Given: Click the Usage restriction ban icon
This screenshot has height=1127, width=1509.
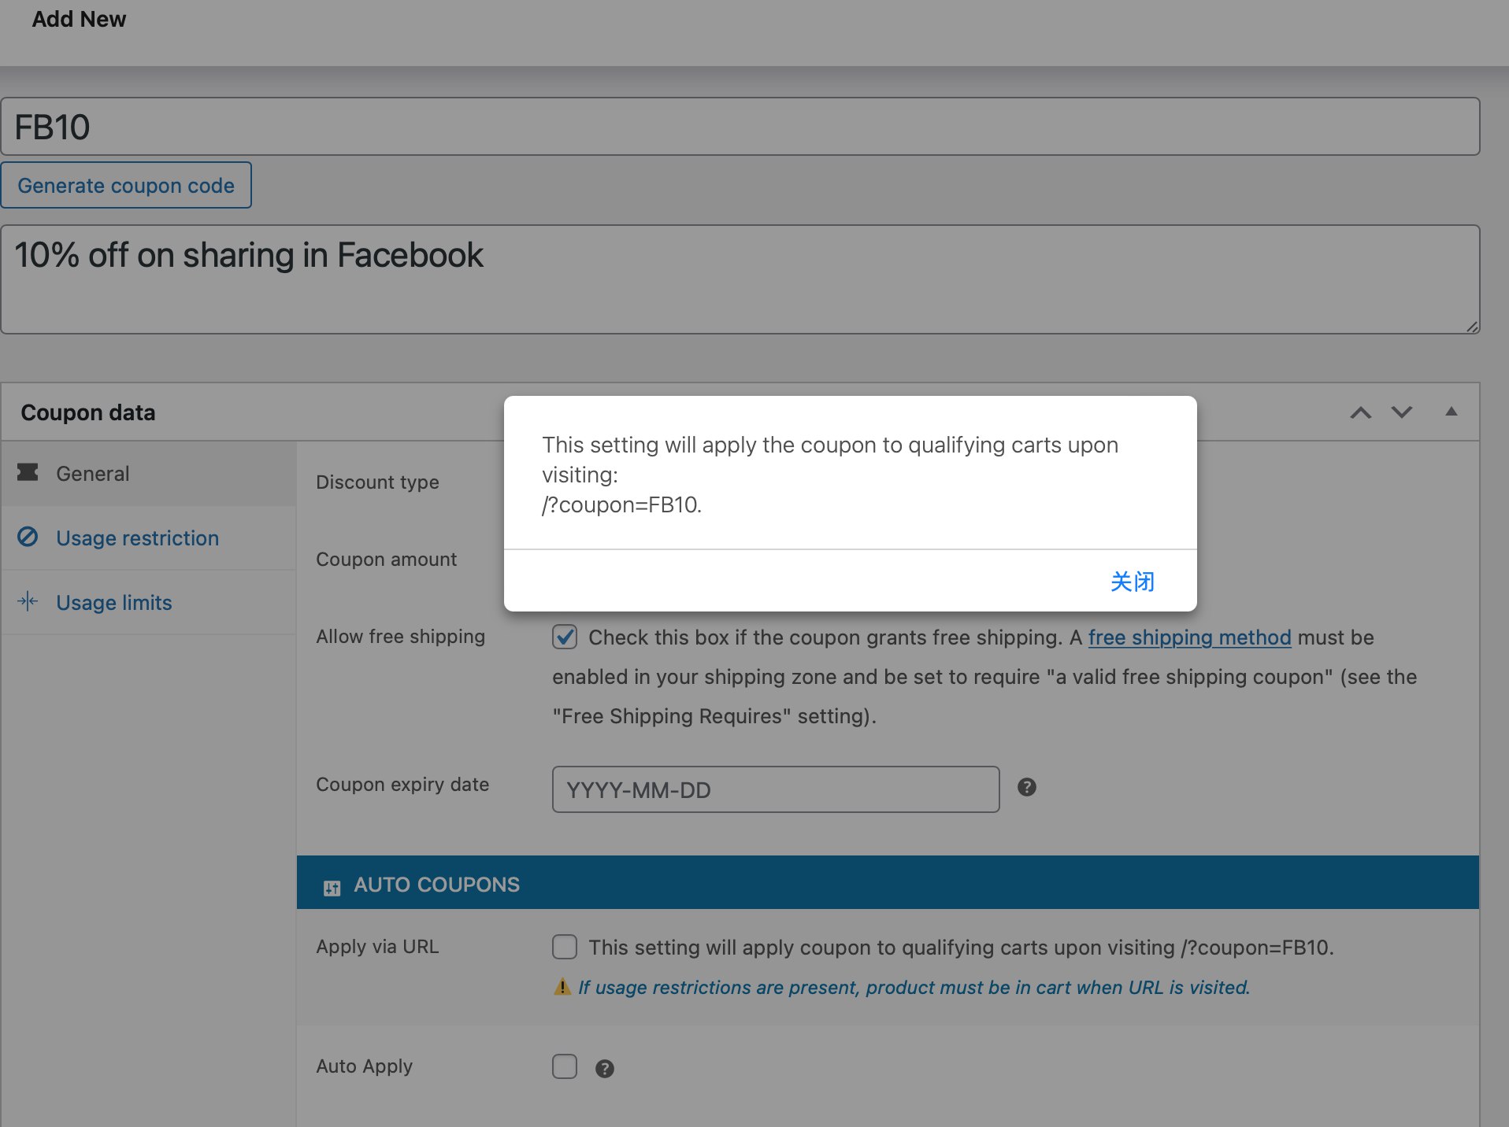Looking at the screenshot, I should point(28,538).
